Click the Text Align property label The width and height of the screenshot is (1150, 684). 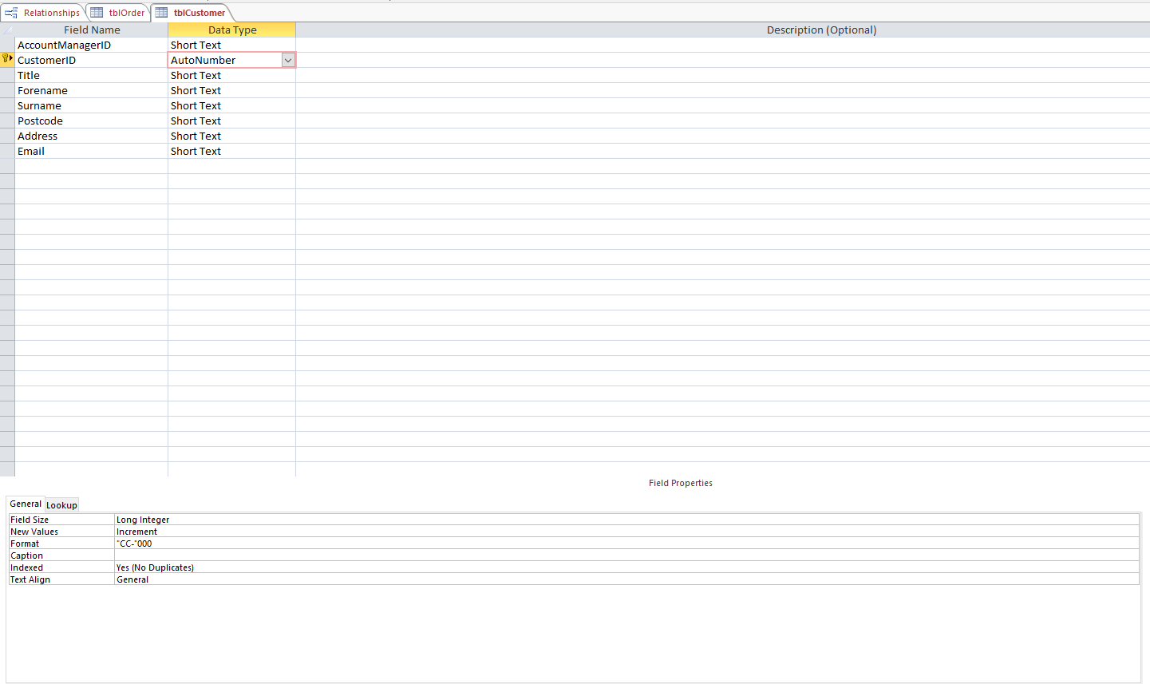pyautogui.click(x=30, y=579)
